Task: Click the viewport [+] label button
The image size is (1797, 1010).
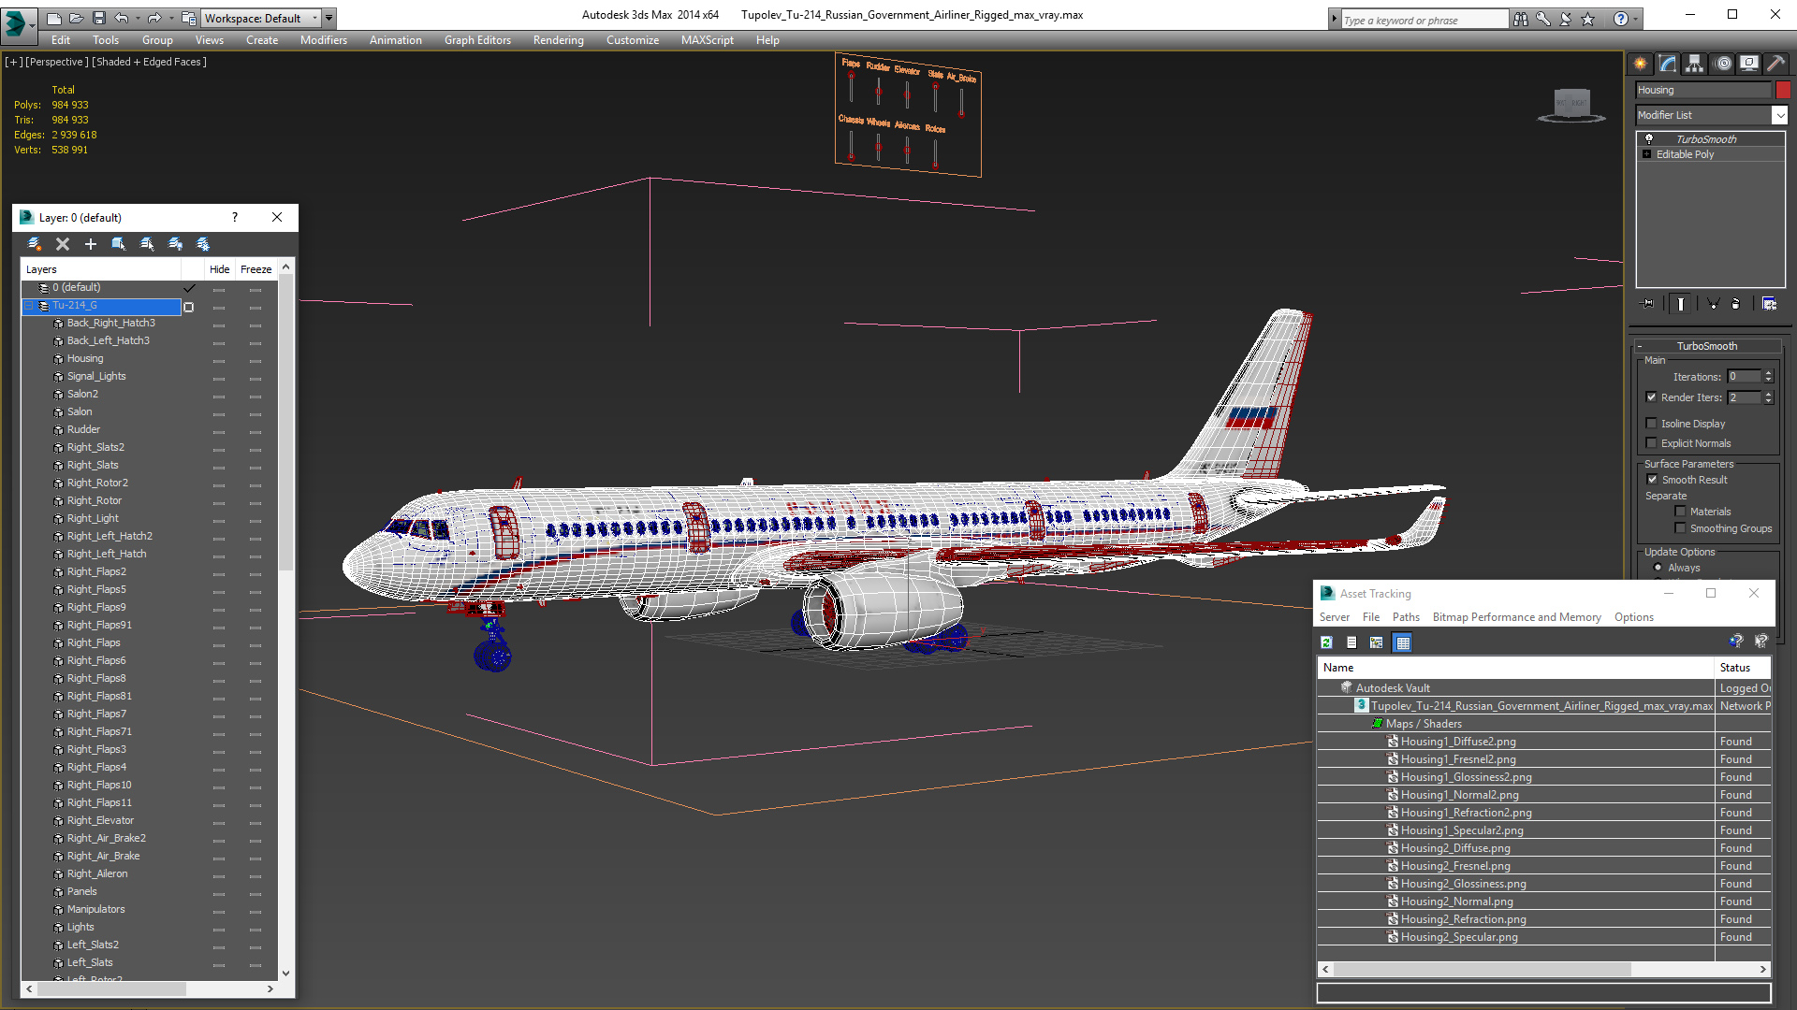Action: point(13,62)
